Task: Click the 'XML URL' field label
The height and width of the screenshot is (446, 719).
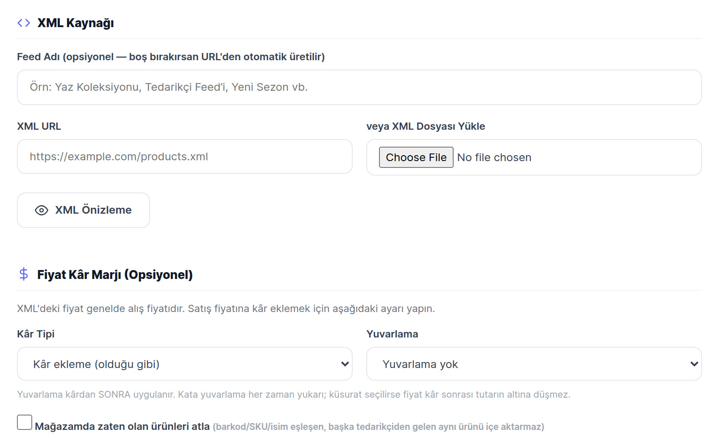Action: (39, 126)
